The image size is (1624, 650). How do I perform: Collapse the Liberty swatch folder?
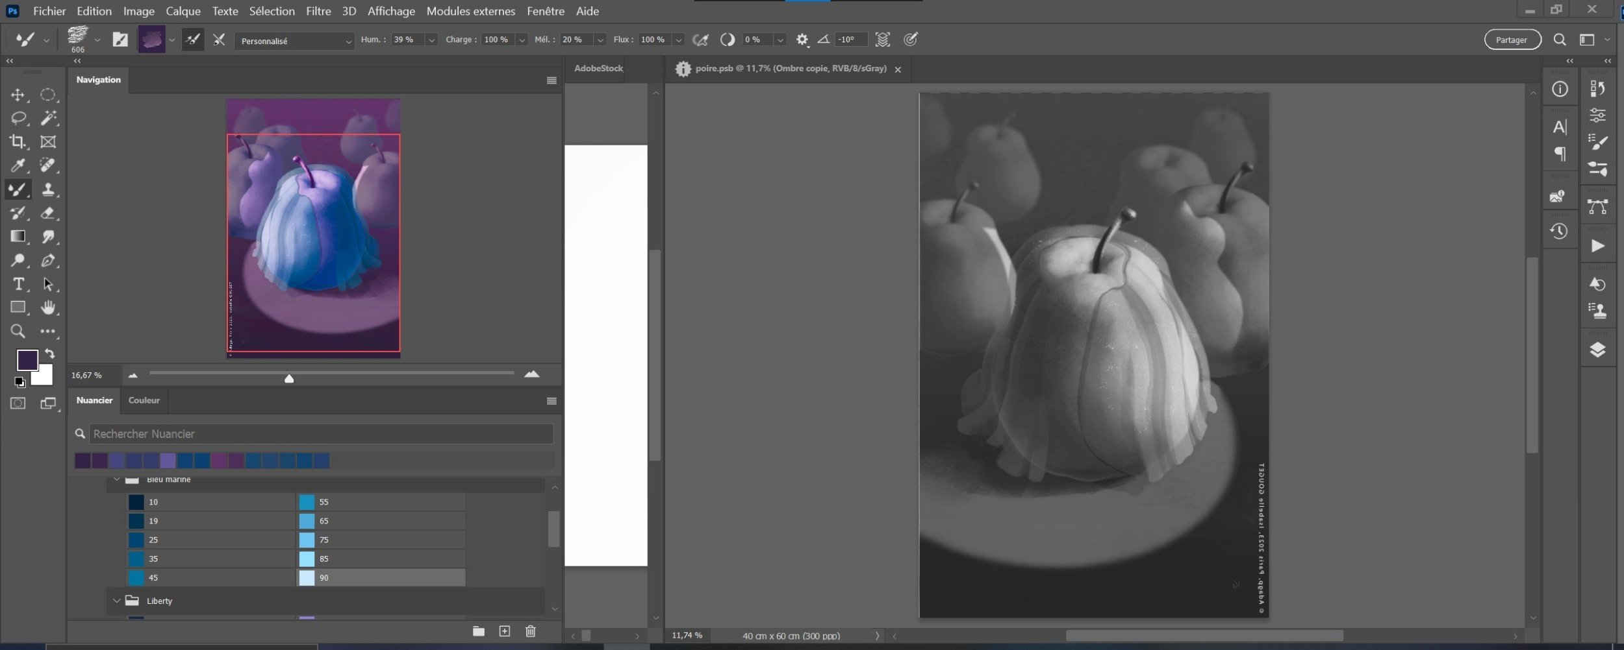coord(117,601)
